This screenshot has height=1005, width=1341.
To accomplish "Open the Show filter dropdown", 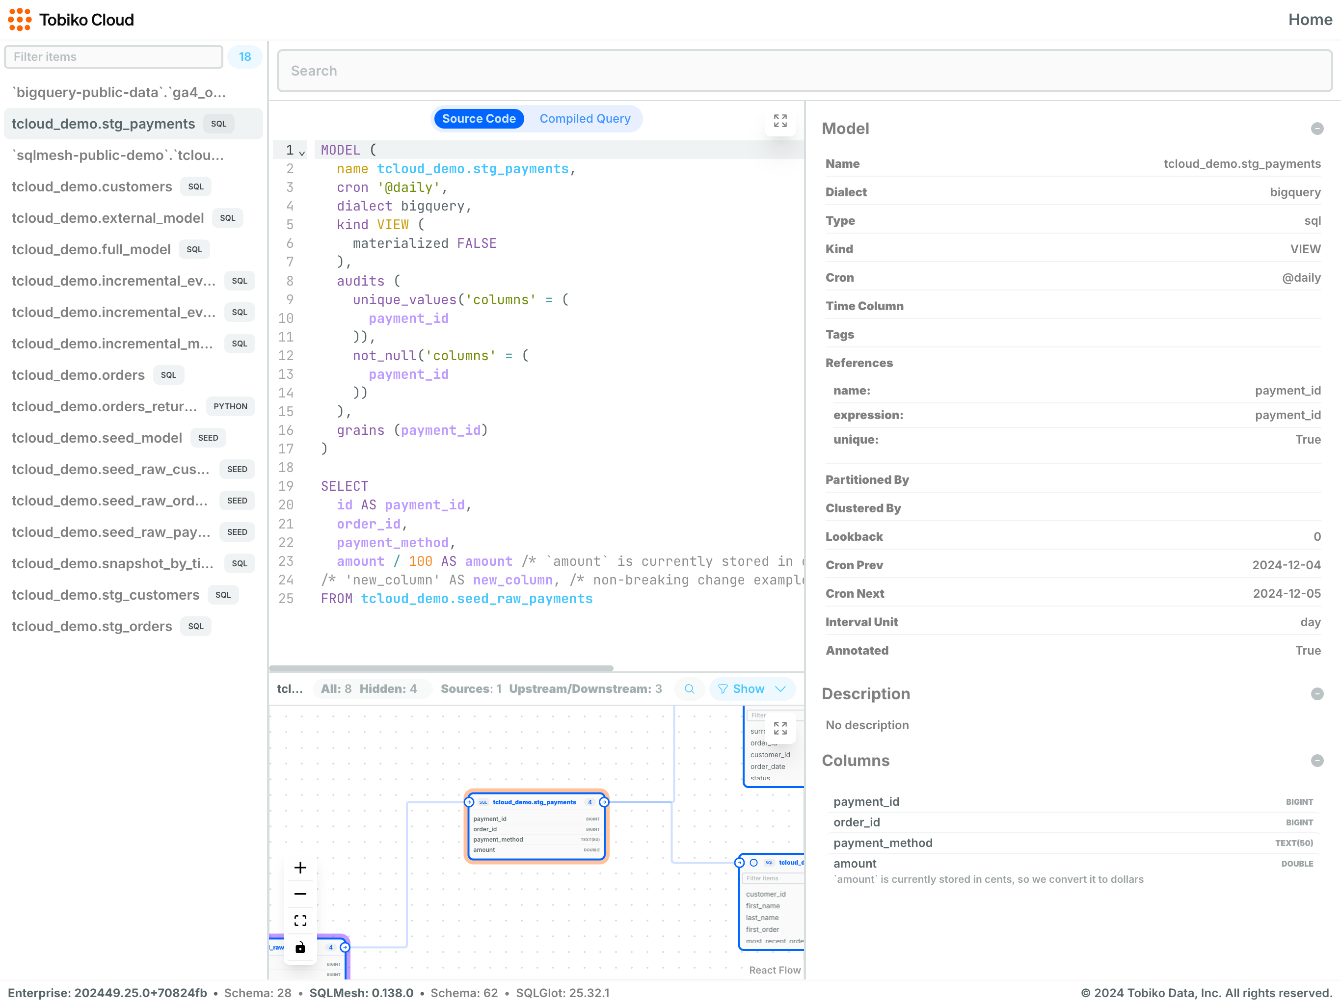I will point(752,688).
